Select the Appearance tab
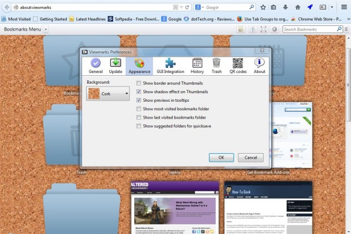The height and width of the screenshot is (234, 351). click(x=139, y=66)
